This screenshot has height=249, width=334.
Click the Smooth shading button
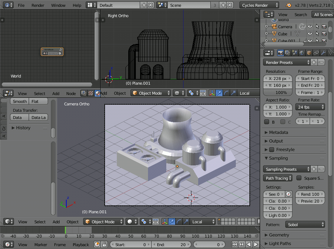click(20, 101)
